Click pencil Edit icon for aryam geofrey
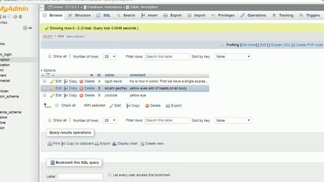 point(52,88)
